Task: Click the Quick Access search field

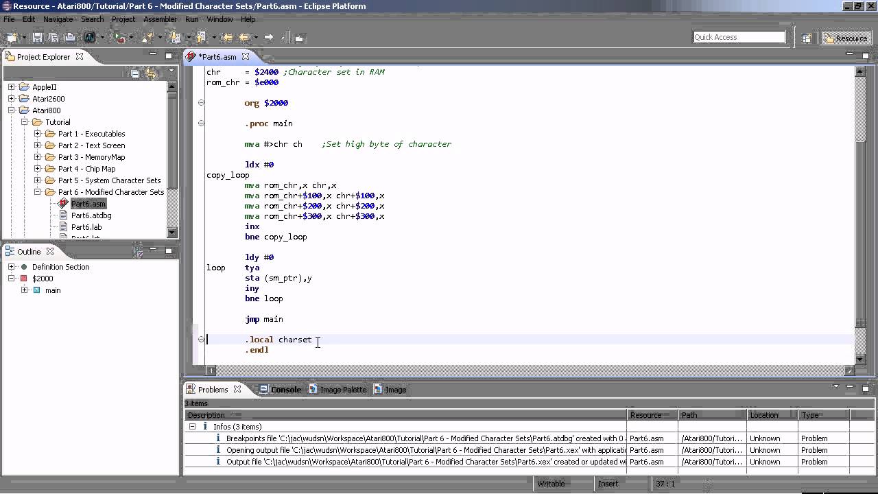Action: tap(738, 37)
